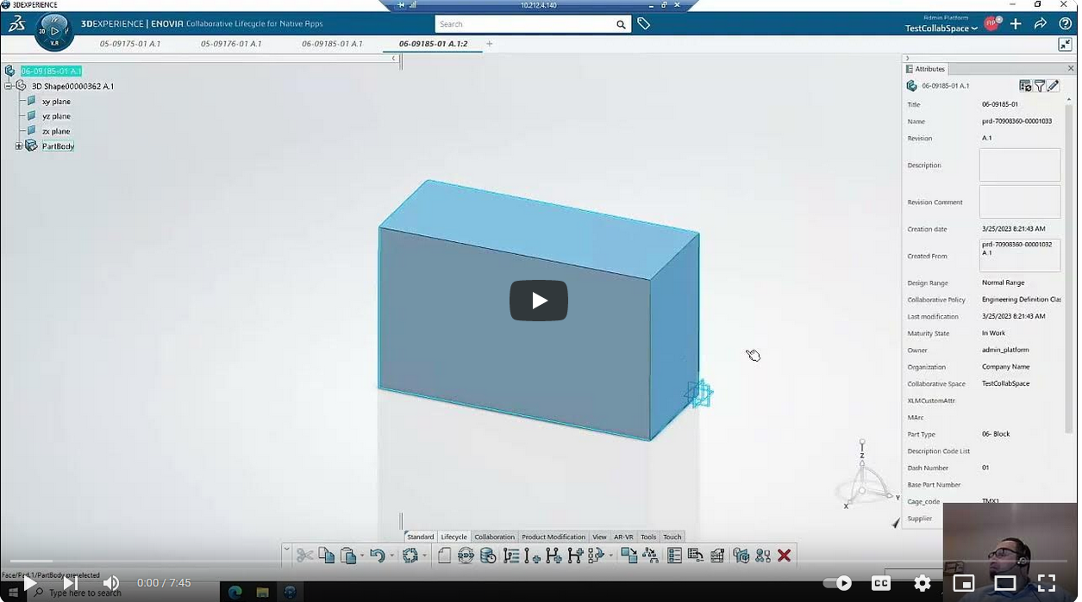
Task: Mute the video using speaker icon
Action: click(111, 583)
